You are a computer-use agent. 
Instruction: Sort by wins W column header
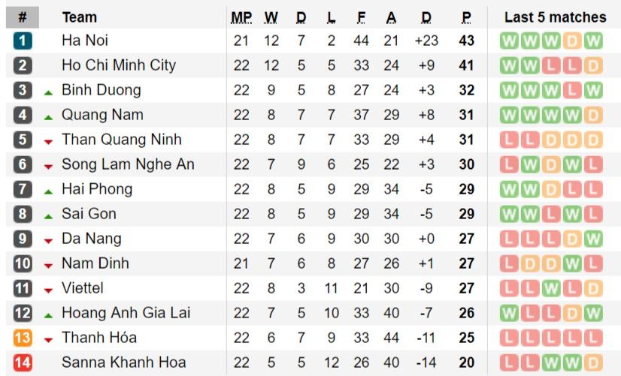(271, 17)
